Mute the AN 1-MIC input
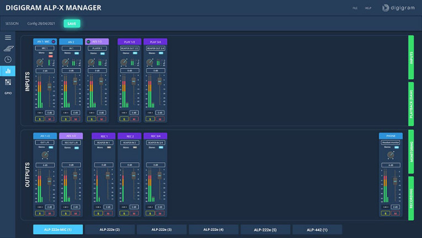The height and width of the screenshot is (238, 422). tap(50, 119)
